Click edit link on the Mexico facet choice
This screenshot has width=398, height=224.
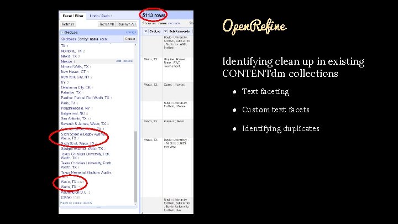click(118, 61)
